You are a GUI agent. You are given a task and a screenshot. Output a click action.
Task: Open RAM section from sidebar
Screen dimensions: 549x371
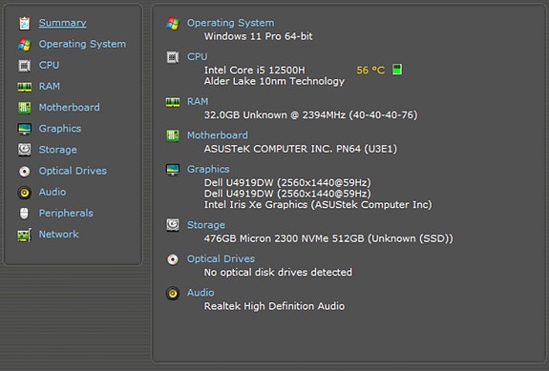50,86
